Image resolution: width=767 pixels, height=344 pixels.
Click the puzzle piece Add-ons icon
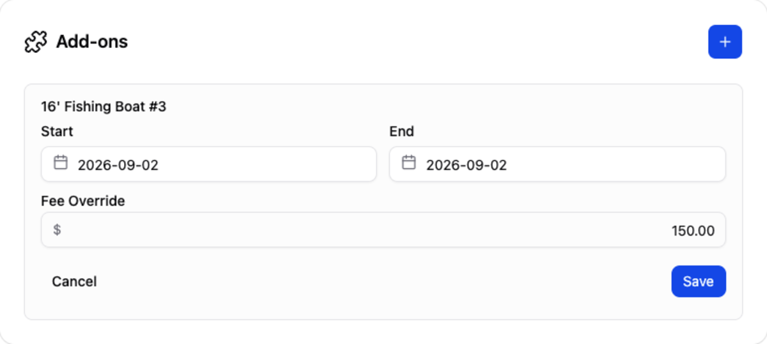coord(36,42)
